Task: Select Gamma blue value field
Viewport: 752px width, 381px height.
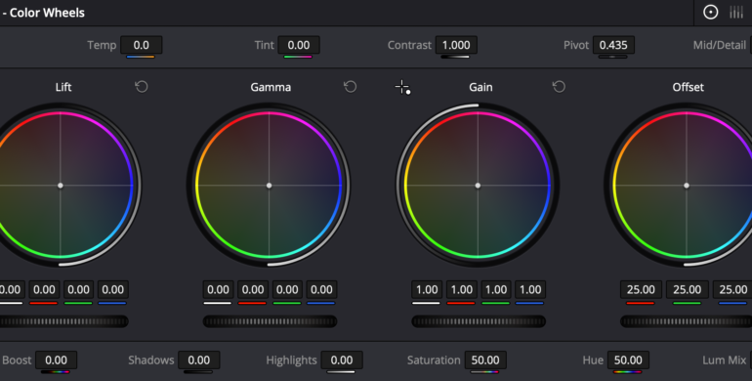Action: 321,290
